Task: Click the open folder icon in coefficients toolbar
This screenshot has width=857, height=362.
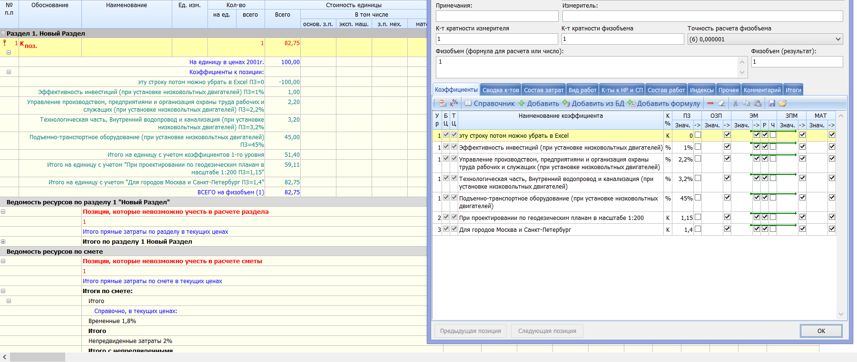Action: point(783,104)
